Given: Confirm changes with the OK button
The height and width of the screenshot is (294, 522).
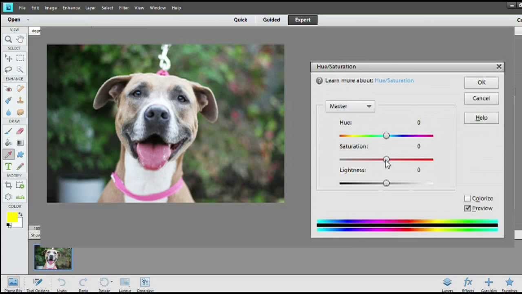Looking at the screenshot, I should click(x=481, y=82).
